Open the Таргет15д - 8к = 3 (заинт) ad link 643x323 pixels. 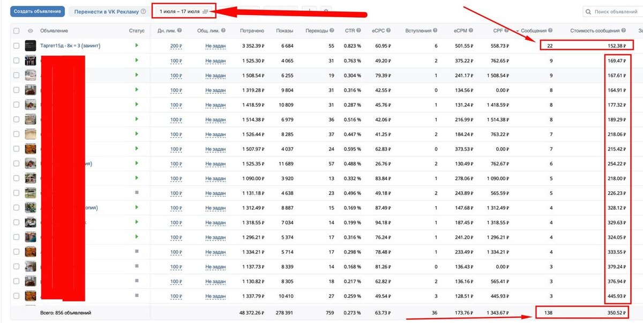click(x=70, y=46)
